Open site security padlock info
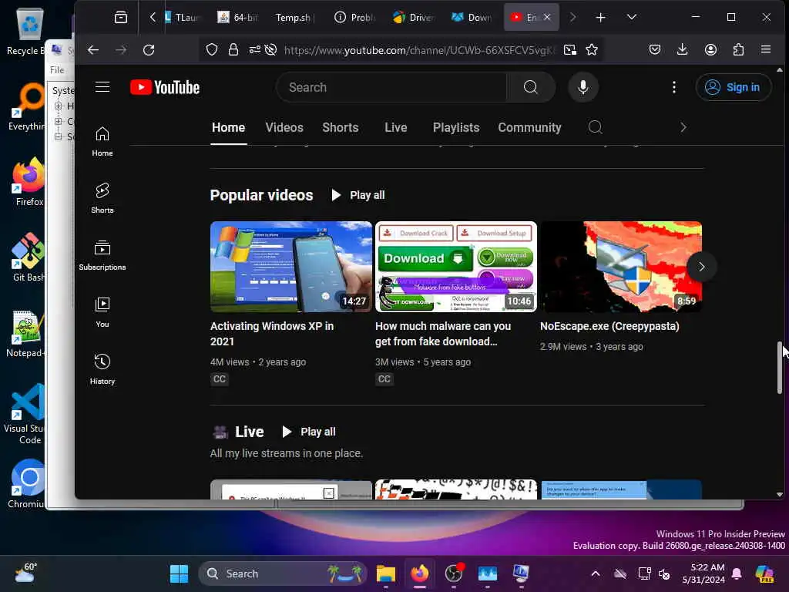789x592 pixels. point(233,50)
